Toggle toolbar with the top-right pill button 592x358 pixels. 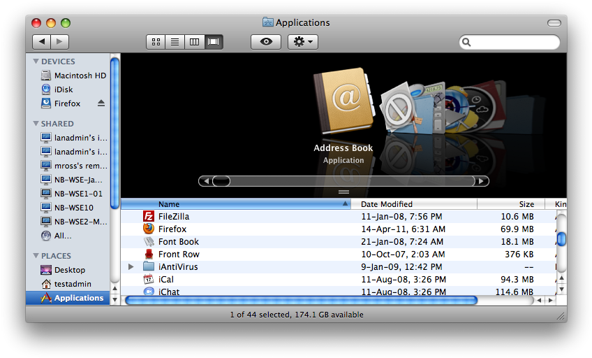554,23
